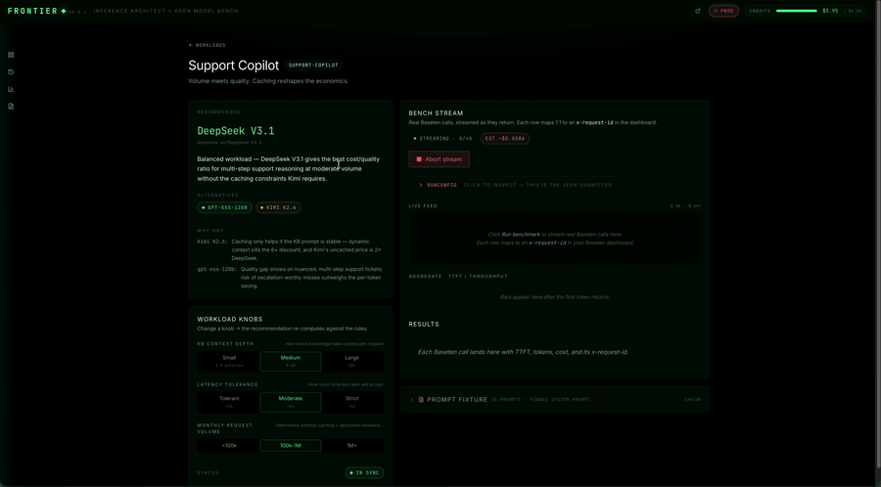Click the WORKLOAD KNOBS heading

(x=230, y=319)
